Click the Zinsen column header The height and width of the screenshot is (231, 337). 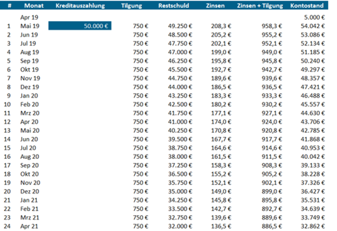pos(215,6)
